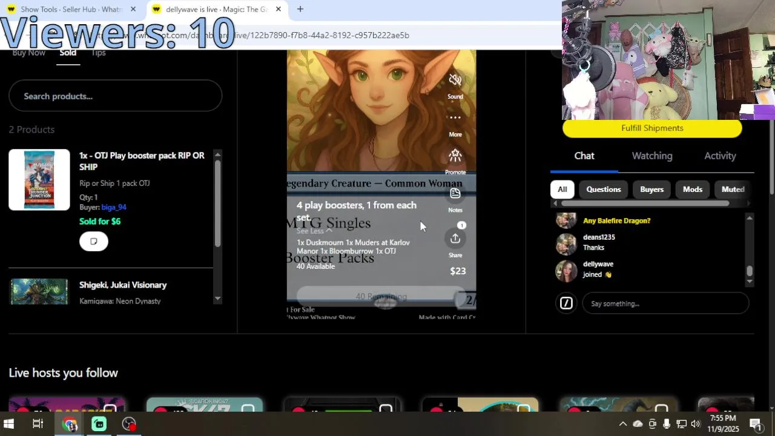Click the Fulfill Shipments button
Image resolution: width=775 pixels, height=436 pixels.
(652, 128)
